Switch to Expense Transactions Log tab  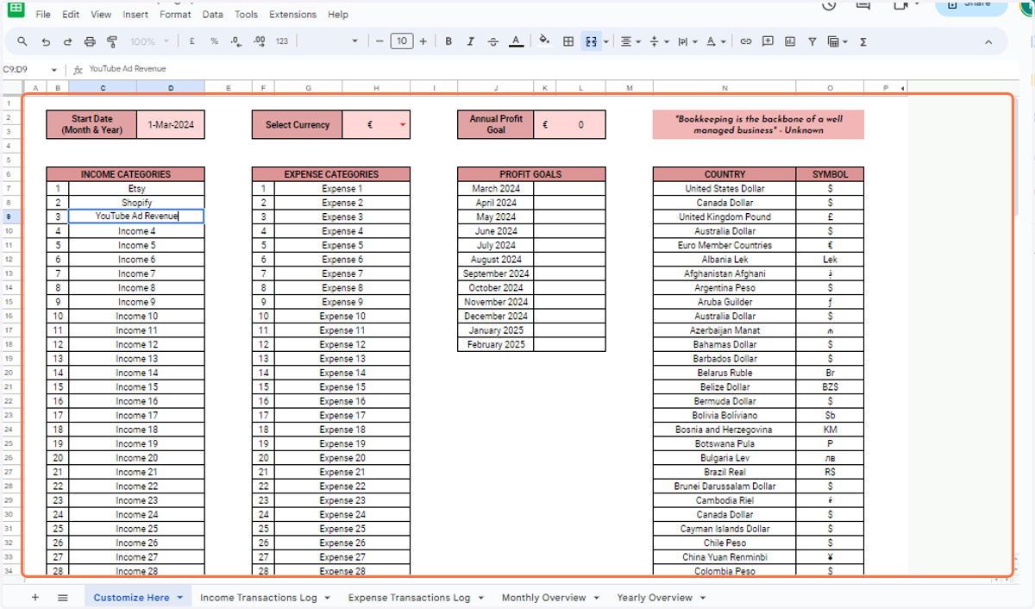(x=409, y=597)
